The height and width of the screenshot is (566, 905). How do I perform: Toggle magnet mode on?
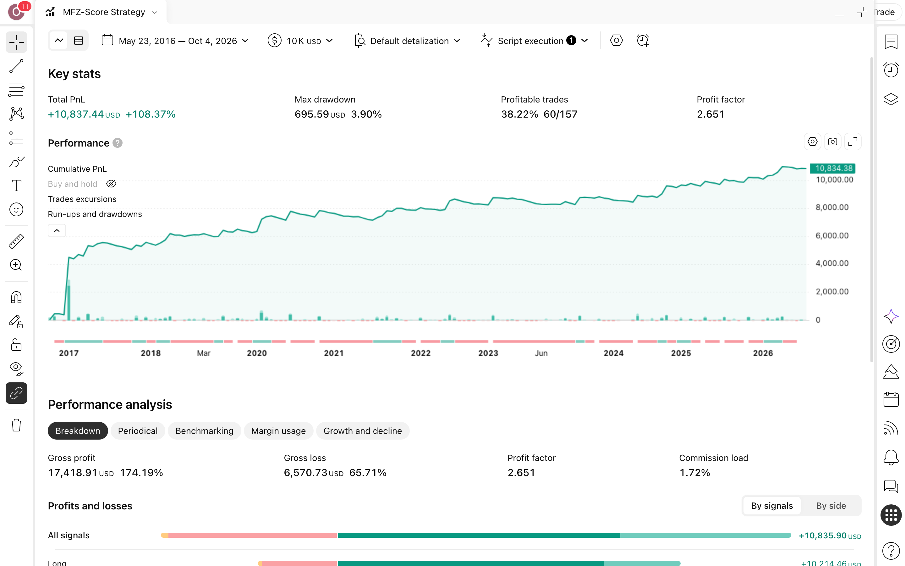click(16, 297)
